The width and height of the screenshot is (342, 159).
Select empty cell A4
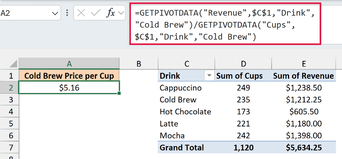[x=69, y=112]
